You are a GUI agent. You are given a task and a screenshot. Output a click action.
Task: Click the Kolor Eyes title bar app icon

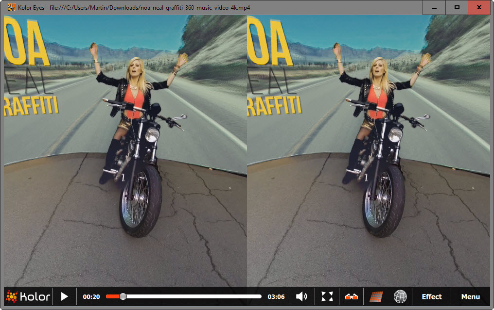coord(11,7)
